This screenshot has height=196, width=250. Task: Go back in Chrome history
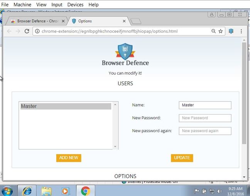coord(9,31)
